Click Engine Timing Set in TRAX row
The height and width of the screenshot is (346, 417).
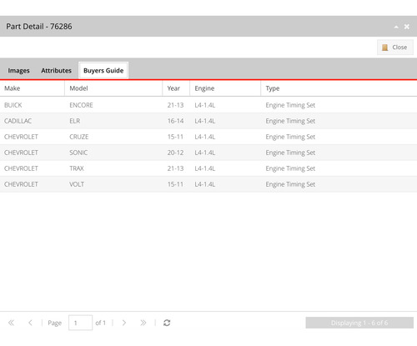[x=290, y=168]
